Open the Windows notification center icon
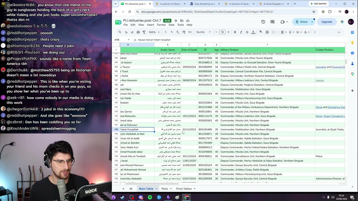 tap(352, 197)
